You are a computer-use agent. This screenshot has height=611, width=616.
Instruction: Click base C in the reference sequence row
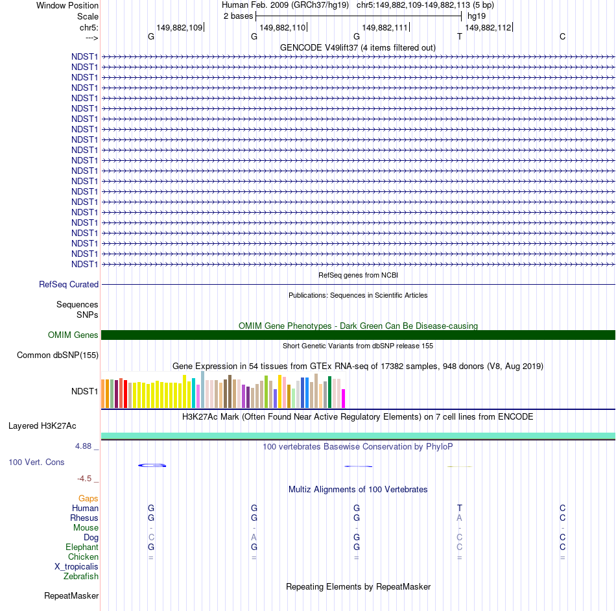(563, 36)
